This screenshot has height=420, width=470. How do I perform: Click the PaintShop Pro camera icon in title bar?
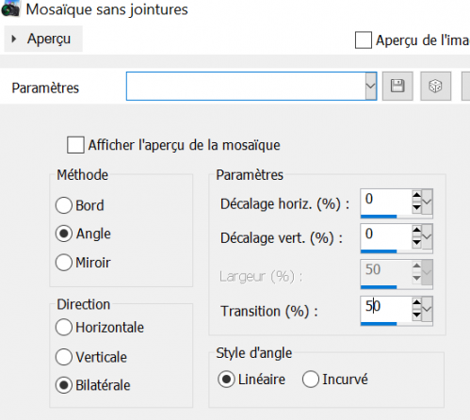coord(10,8)
